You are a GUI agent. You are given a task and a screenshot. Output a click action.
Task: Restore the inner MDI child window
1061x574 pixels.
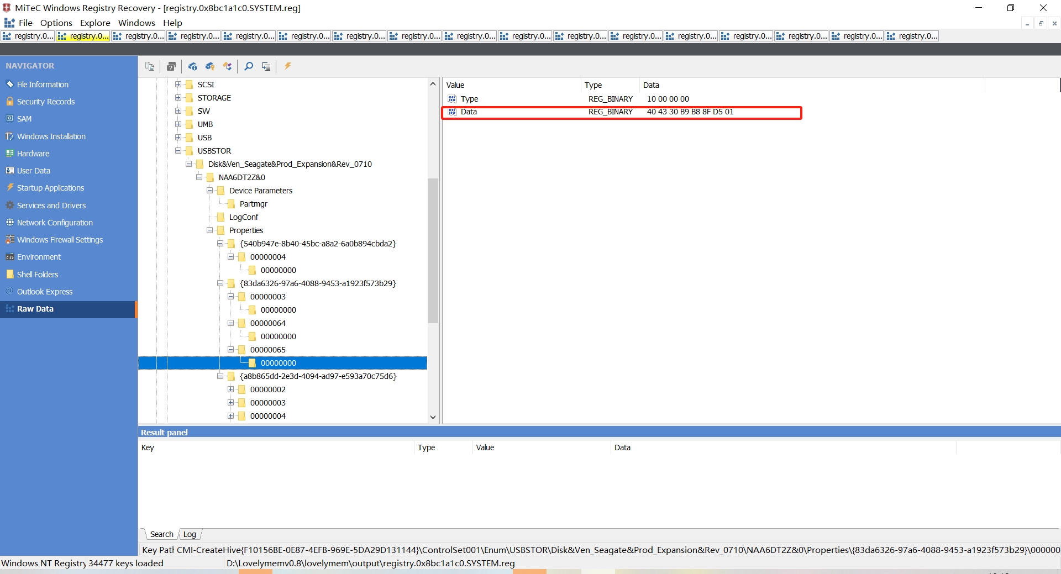click(x=1041, y=23)
